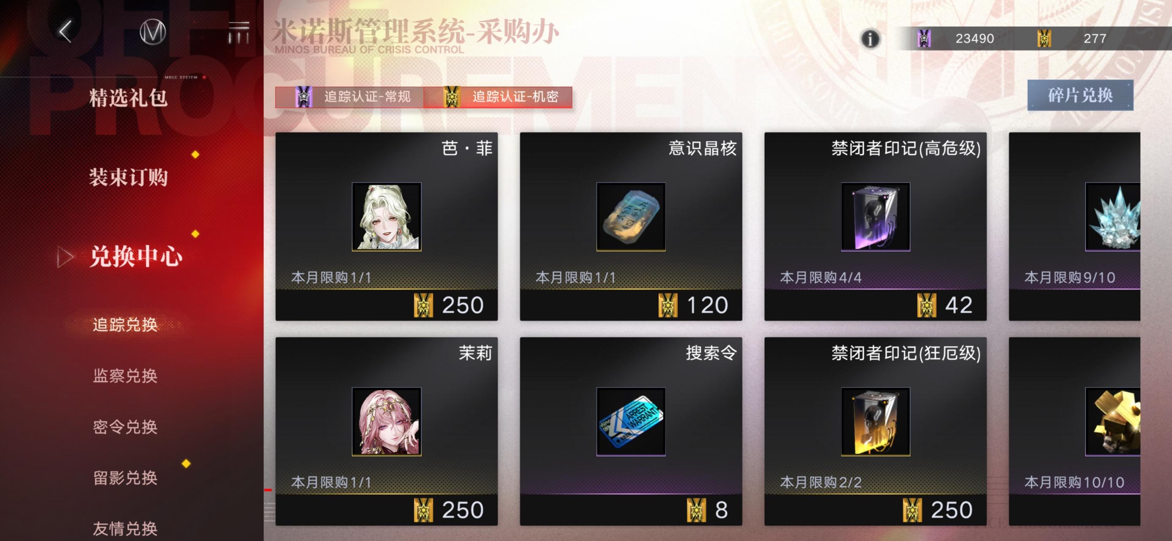This screenshot has height=541, width=1172.
Task: Switch to 追踪认证-常规 tab
Action: pyautogui.click(x=349, y=97)
